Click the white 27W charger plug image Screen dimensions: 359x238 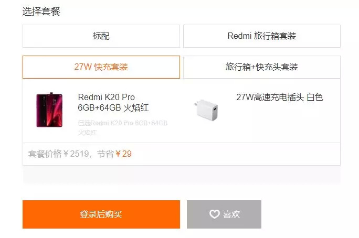point(206,110)
